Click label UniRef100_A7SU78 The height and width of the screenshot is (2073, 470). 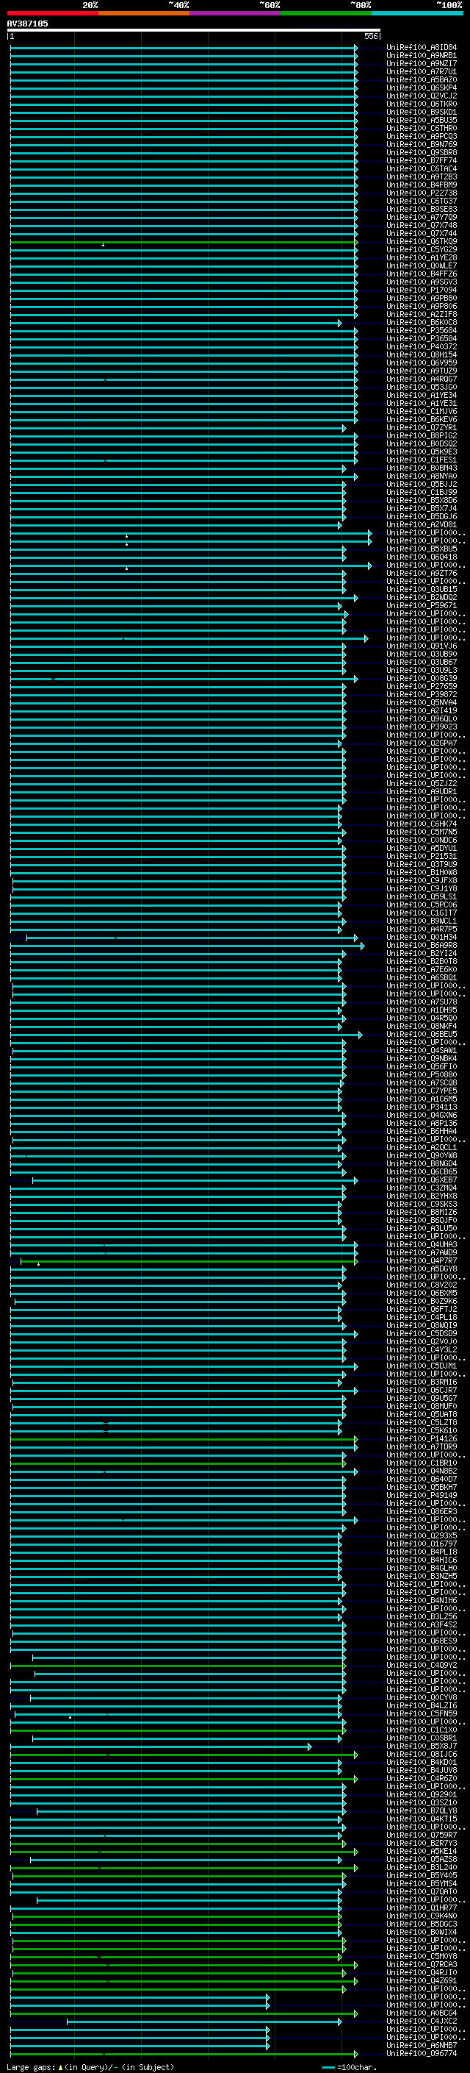point(421,1002)
